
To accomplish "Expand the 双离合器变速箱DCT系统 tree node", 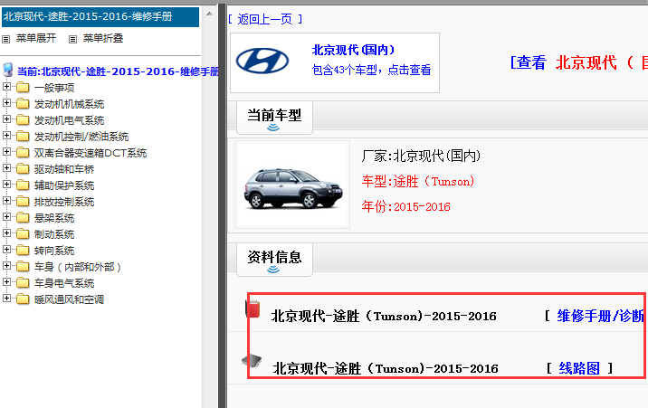I will coord(6,152).
